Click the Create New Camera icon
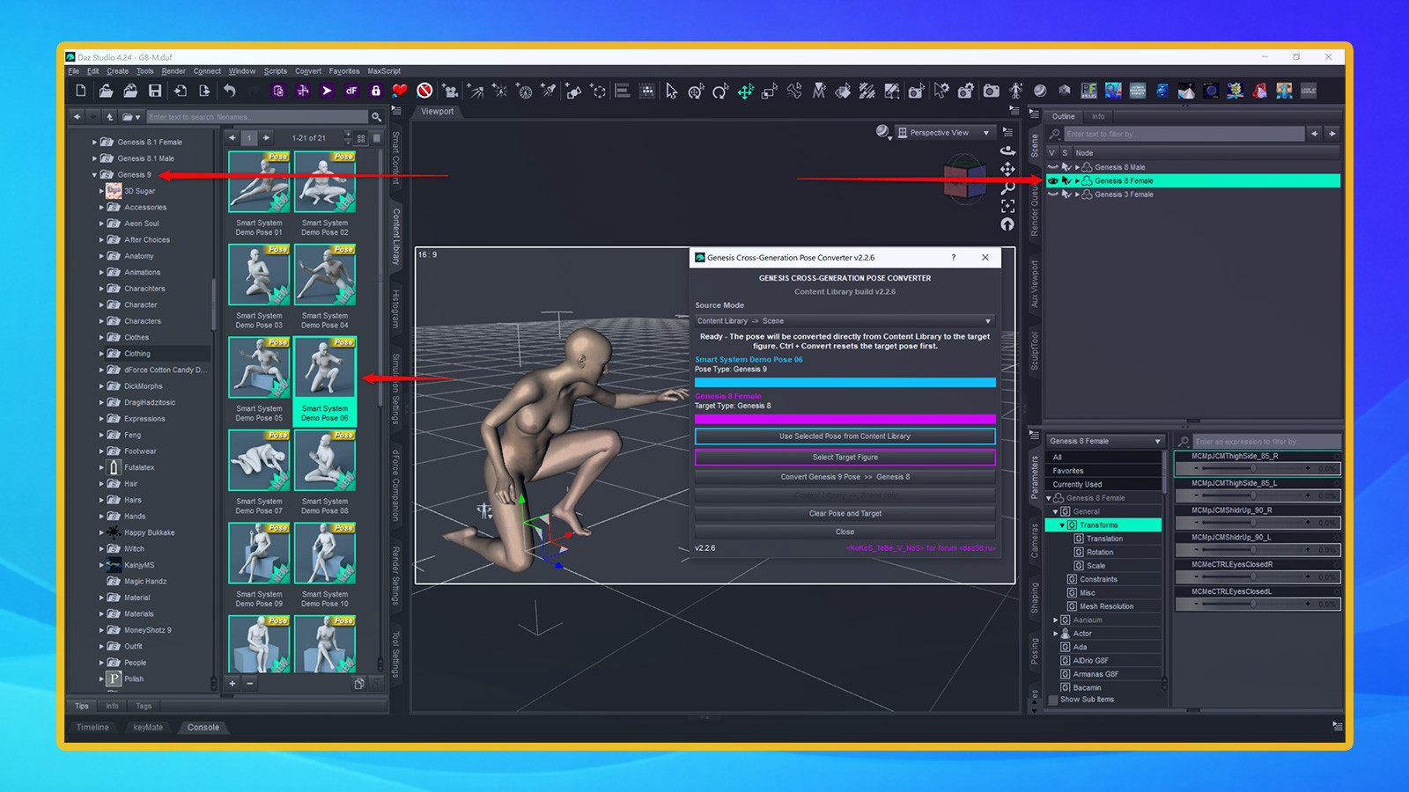This screenshot has height=792, width=1409. coord(451,91)
